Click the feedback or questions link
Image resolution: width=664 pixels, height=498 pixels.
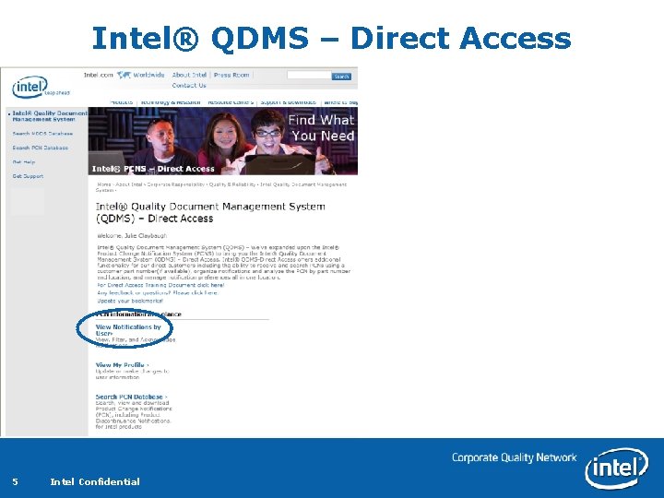pyautogui.click(x=157, y=293)
